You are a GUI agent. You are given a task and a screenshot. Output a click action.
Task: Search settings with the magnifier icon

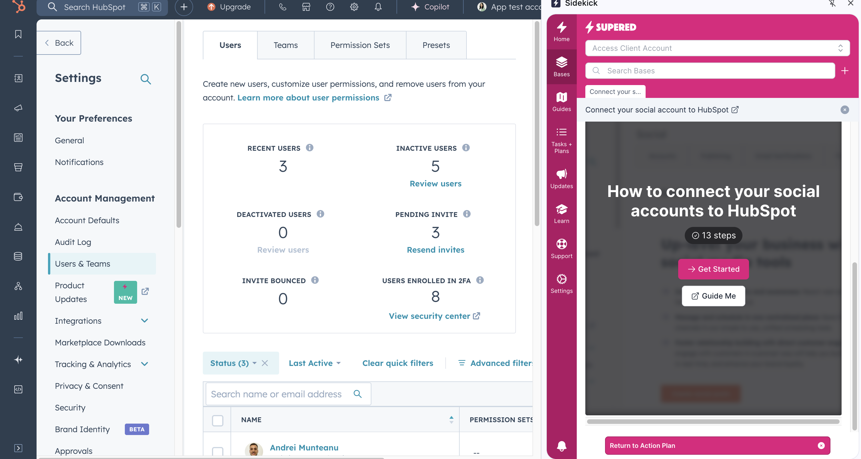[x=146, y=79]
